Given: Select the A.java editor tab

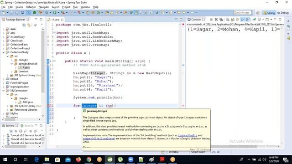Looking at the screenshot, I should pos(55,20).
